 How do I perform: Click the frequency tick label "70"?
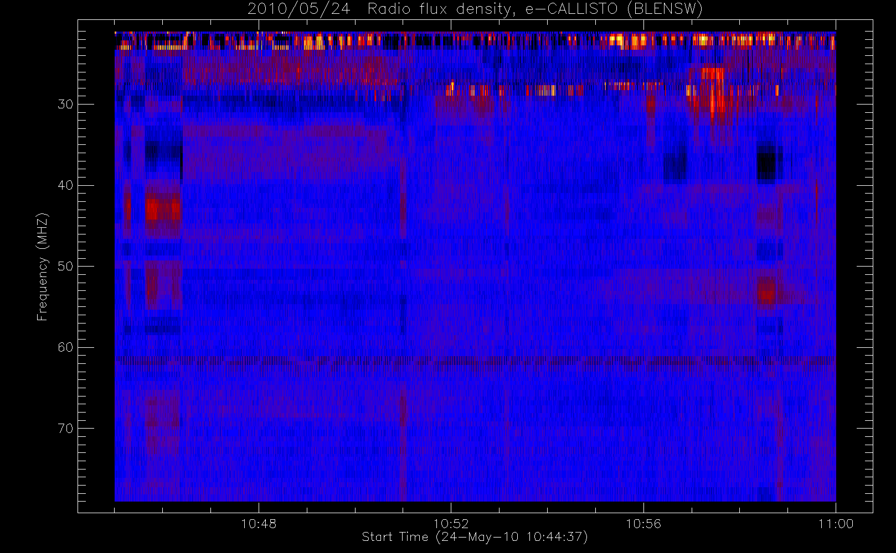65,429
